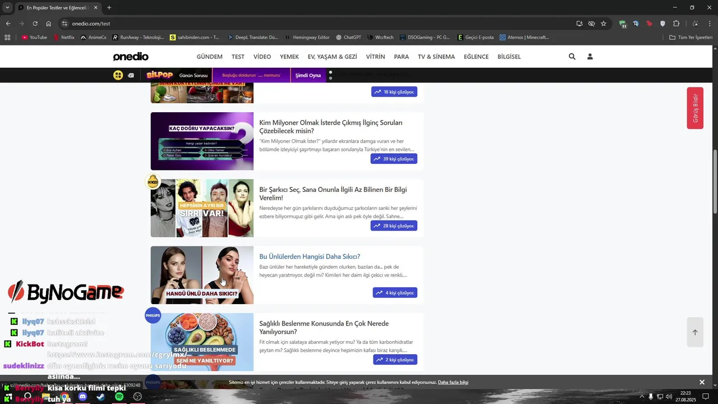Go back with browser back arrow

click(8, 24)
